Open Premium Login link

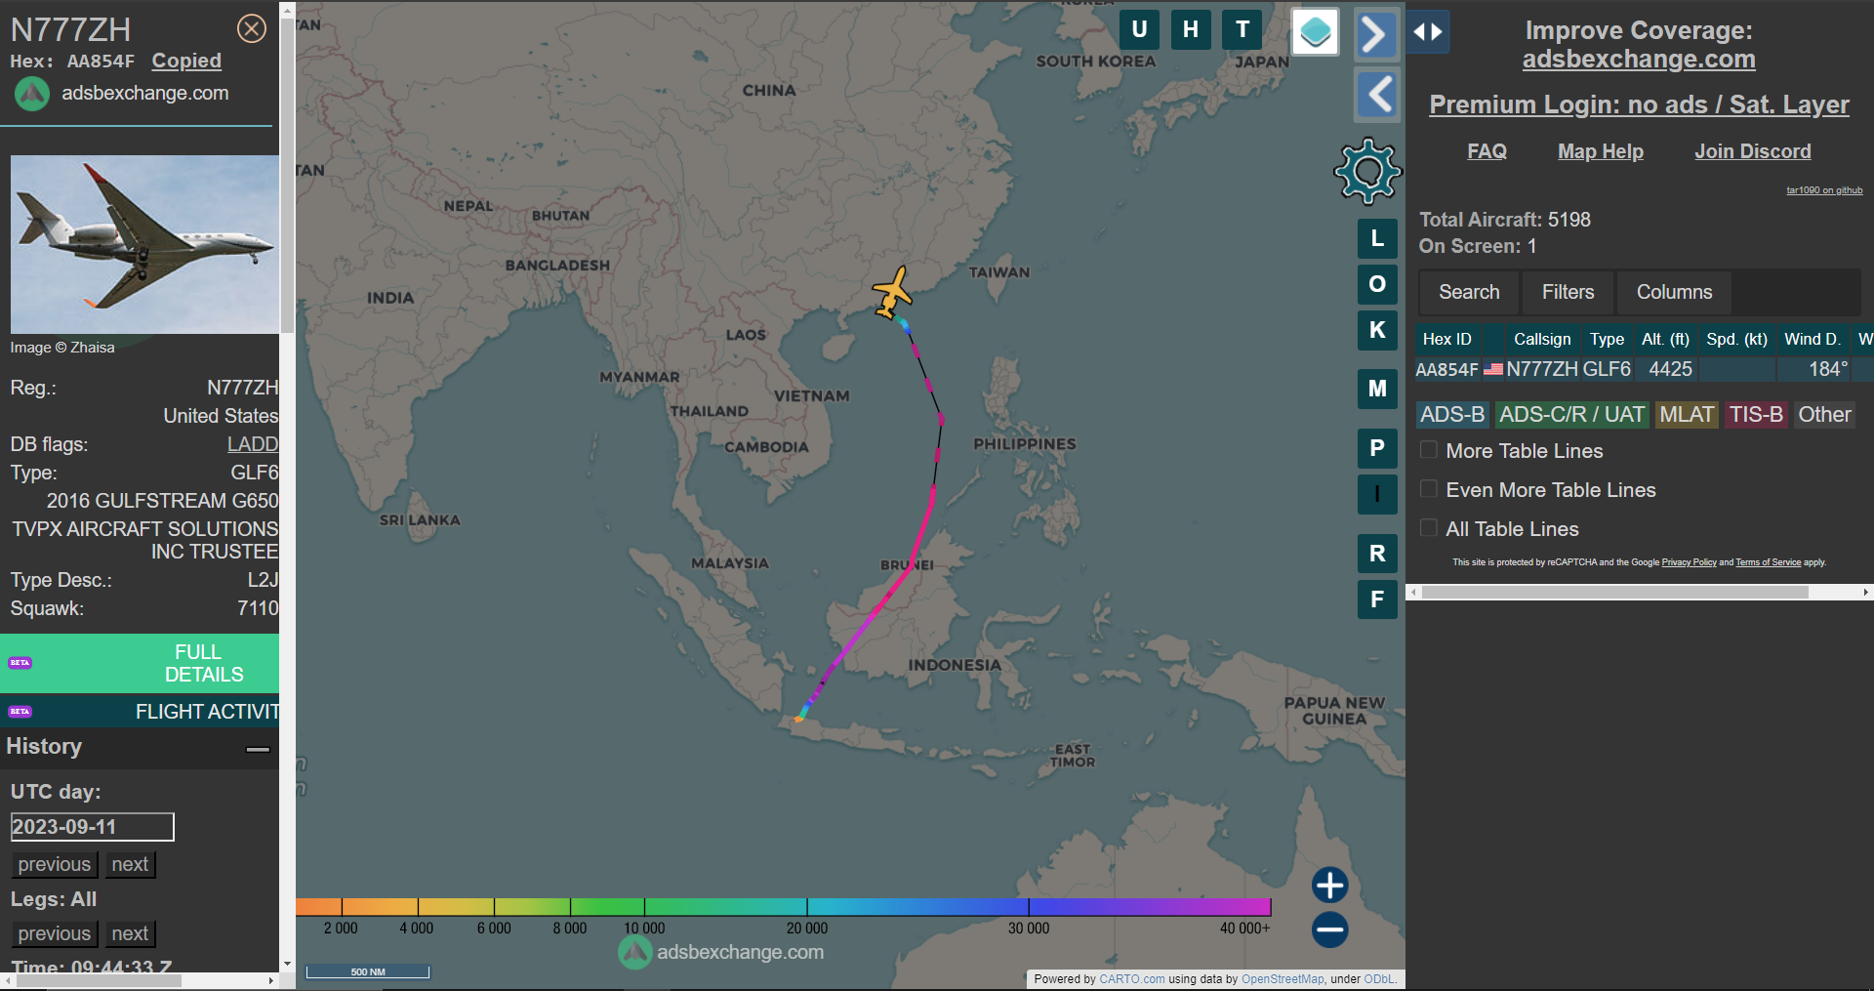[x=1639, y=104]
